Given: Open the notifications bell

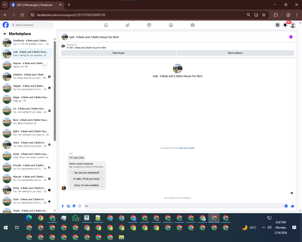Looking at the screenshot, I should pos(285,25).
